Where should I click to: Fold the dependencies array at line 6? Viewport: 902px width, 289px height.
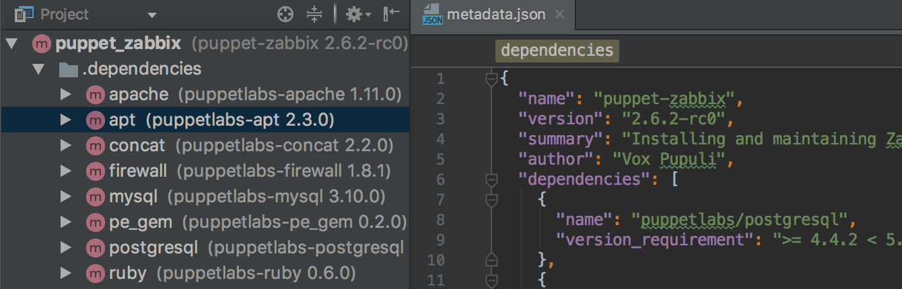click(x=491, y=180)
